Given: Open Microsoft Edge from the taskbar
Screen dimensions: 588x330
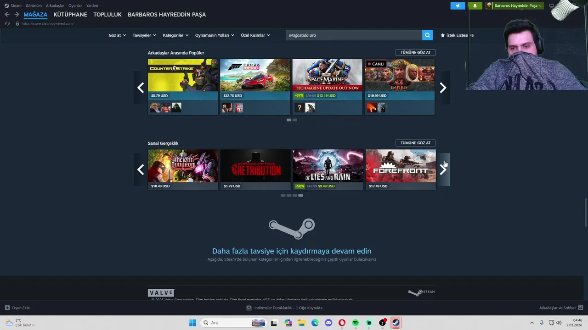Looking at the screenshot, I should pyautogui.click(x=315, y=323).
